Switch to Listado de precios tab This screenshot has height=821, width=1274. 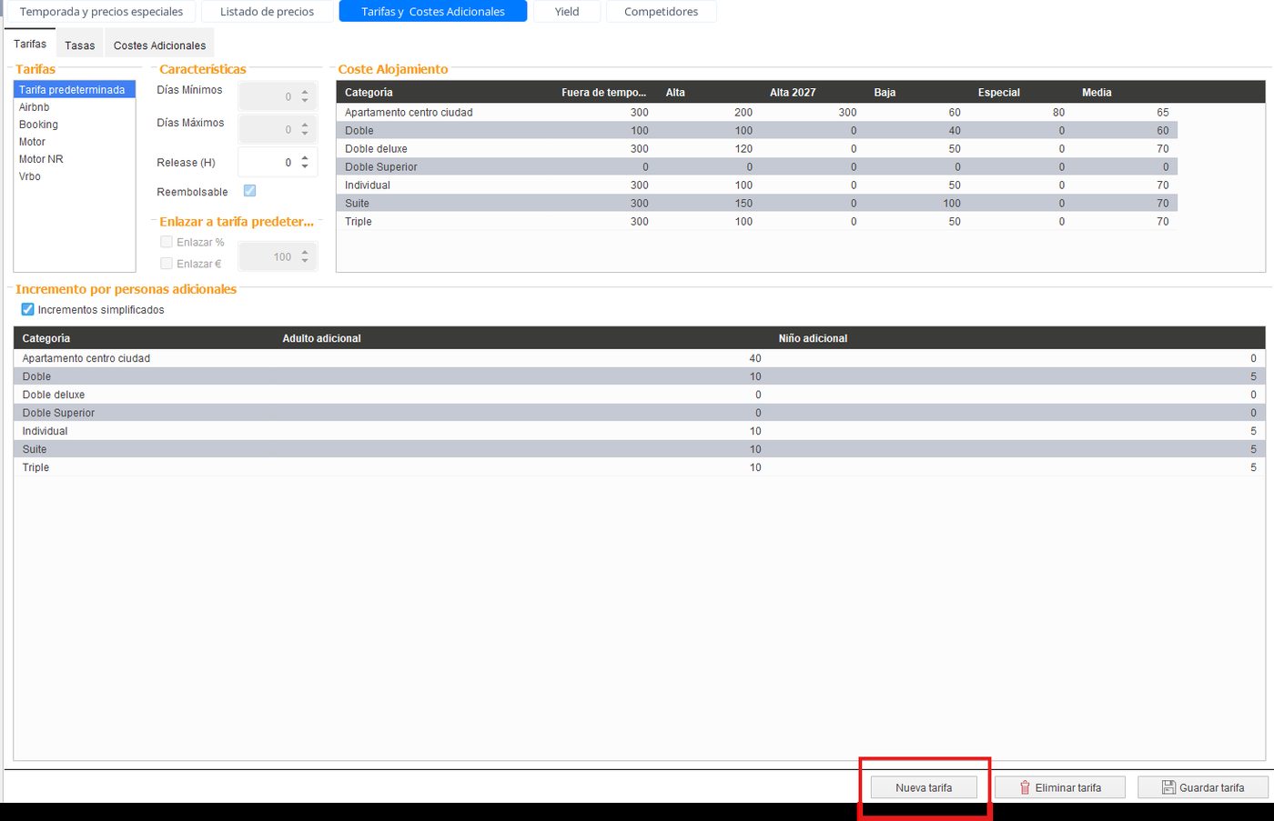(267, 12)
